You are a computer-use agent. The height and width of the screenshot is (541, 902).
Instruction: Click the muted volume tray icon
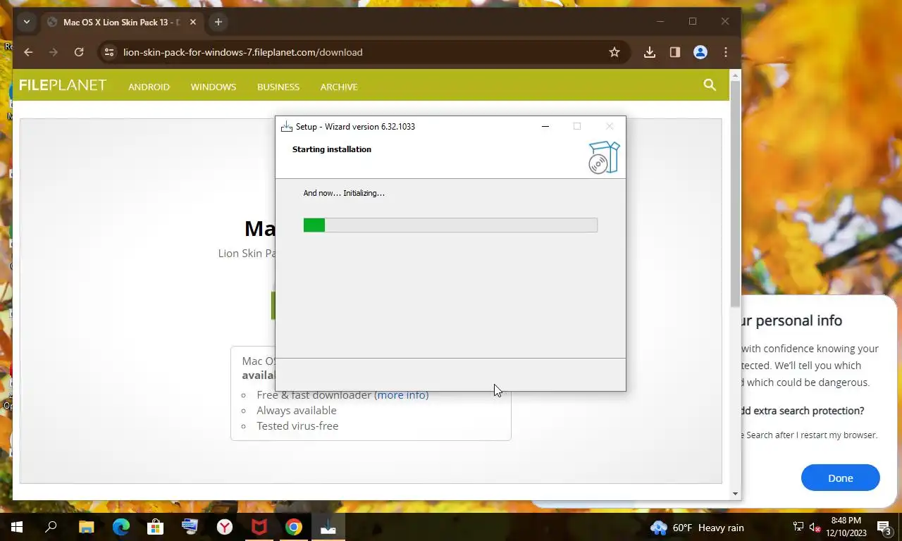pos(815,527)
